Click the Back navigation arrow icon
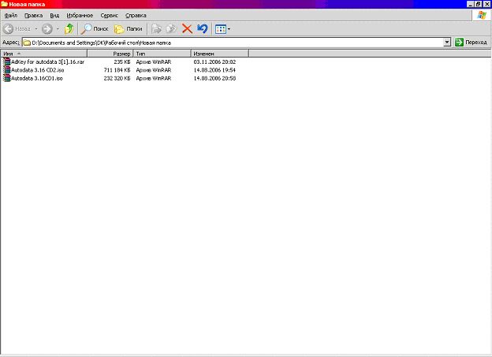The height and width of the screenshot is (357, 492). tap(9, 29)
